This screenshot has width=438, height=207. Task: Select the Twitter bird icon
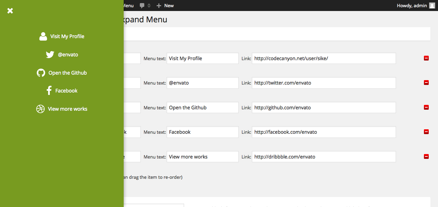coord(49,54)
